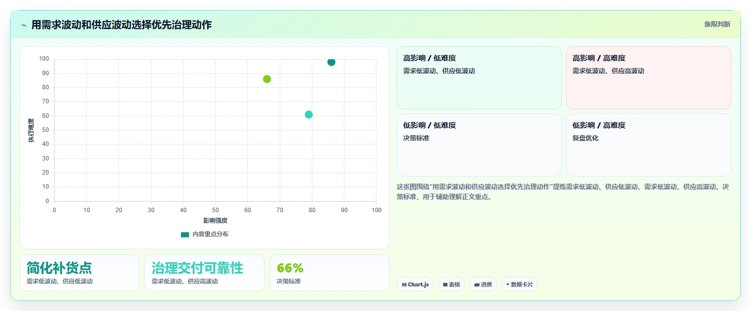
Task: Click the lightning icon beside the title
Action: click(x=24, y=25)
